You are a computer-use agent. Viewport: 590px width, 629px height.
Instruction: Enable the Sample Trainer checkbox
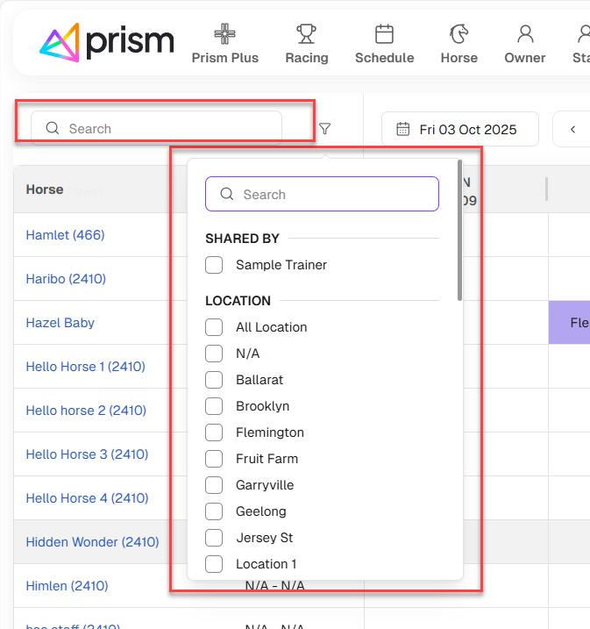click(214, 265)
